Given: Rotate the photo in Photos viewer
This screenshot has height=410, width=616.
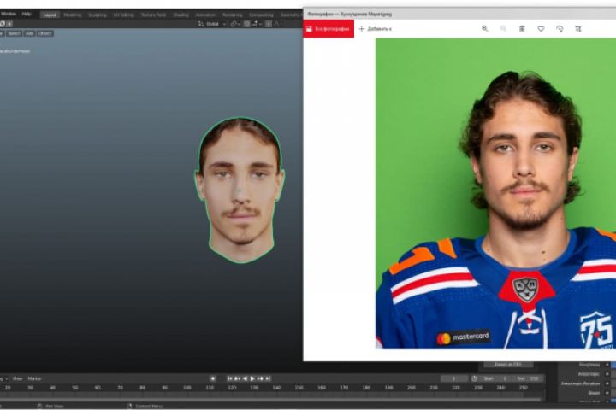Looking at the screenshot, I should coord(560,29).
